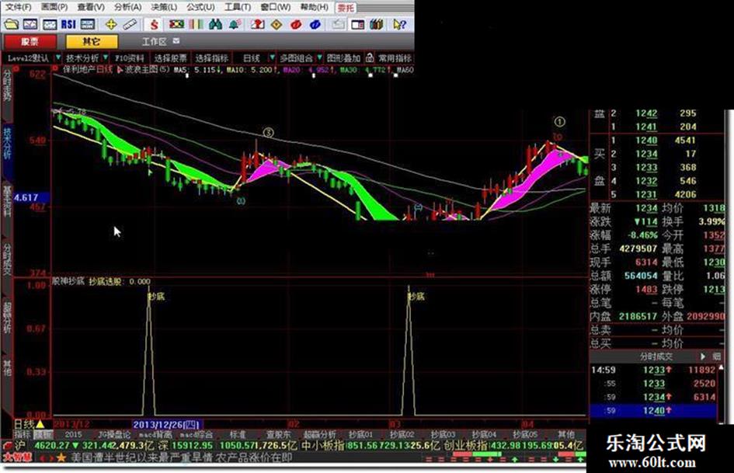Switch to the 查股东 indicator tab
Image resolution: width=734 pixels, height=473 pixels.
[279, 435]
